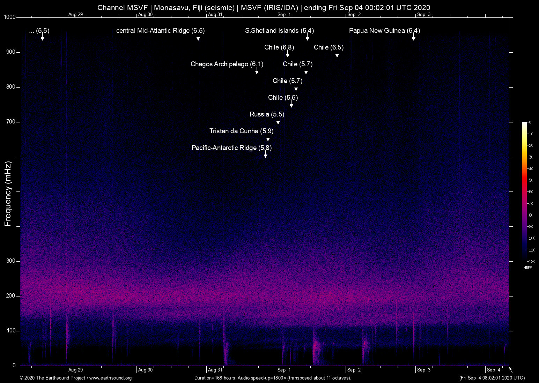Screen dimensions: 539x383
Task: Click the 'Chile (5.7)' label beside Chagos Archipelago
Action: [x=298, y=64]
